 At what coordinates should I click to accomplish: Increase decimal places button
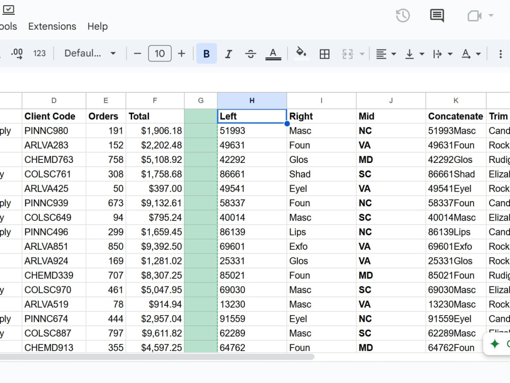pos(17,54)
